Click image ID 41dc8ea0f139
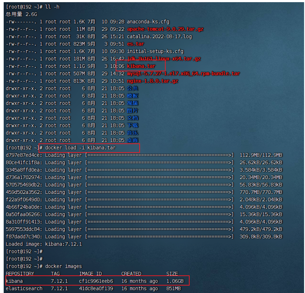305x293 pixels. pos(96,288)
